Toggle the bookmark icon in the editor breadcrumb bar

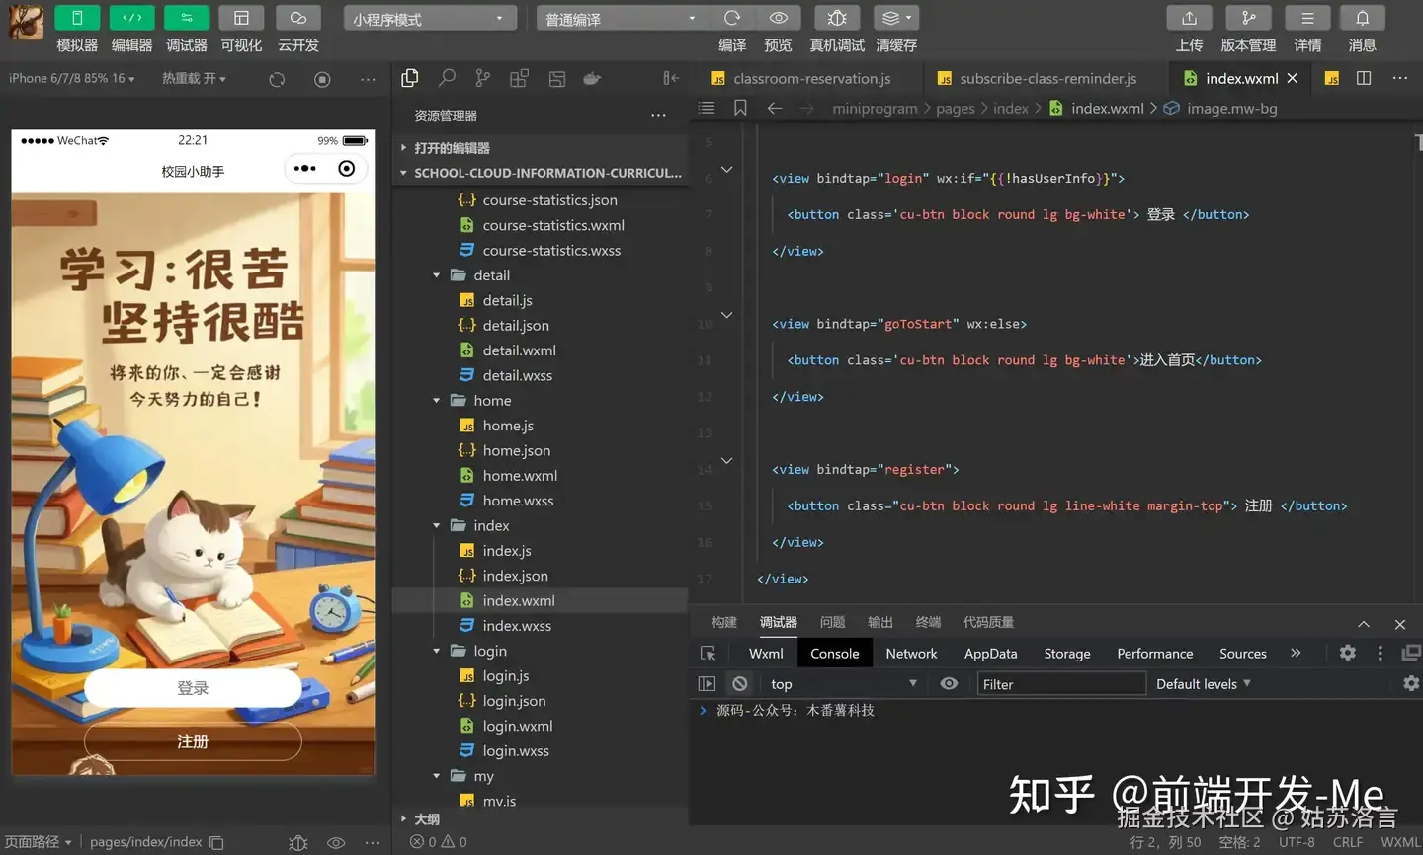tap(740, 108)
